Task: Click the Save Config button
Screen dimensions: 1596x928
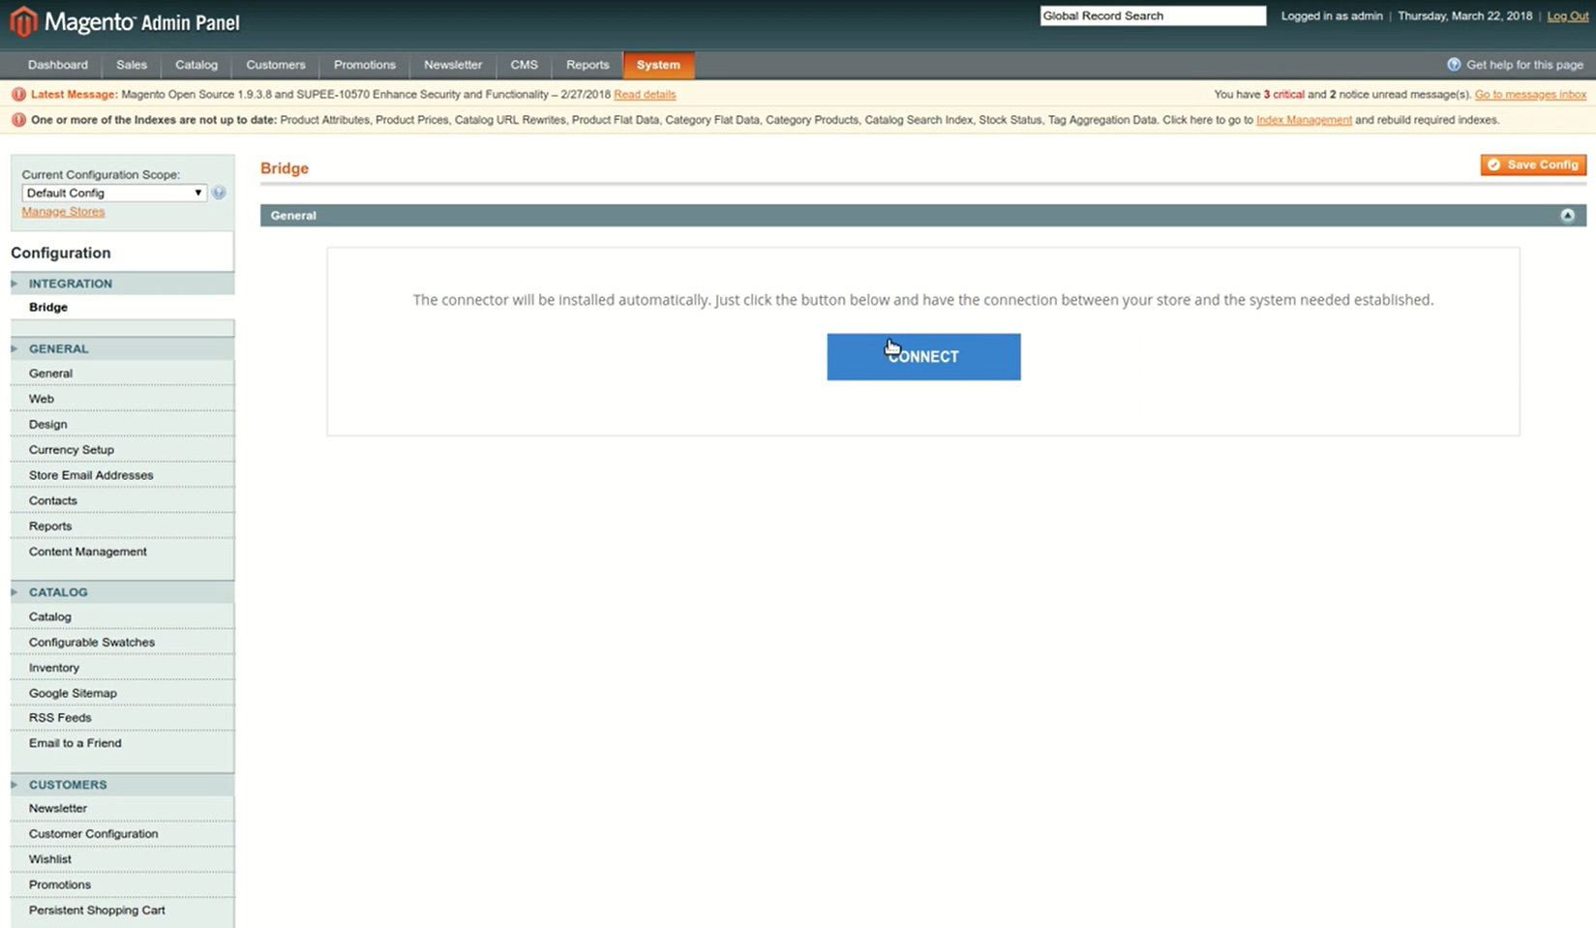Action: [1533, 165]
